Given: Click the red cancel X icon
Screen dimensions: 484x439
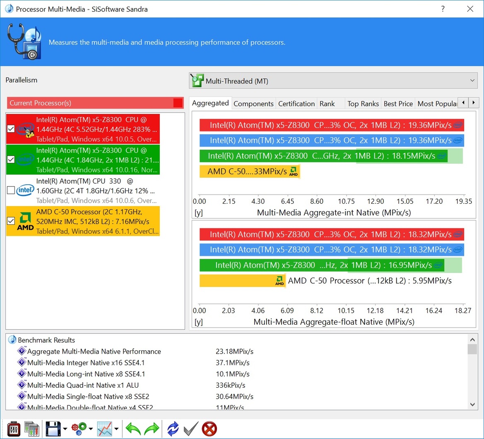Looking at the screenshot, I should [x=209, y=429].
